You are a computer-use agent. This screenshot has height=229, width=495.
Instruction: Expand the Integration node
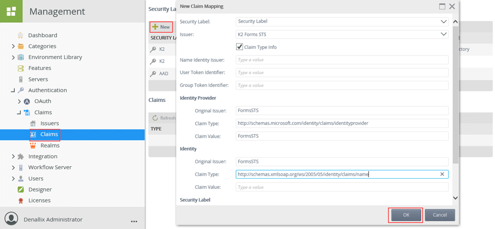pos(13,157)
